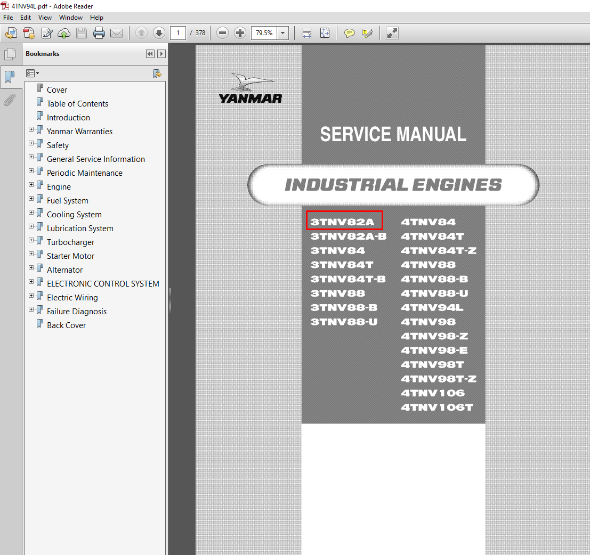590x555 pixels.
Task: Click the zoom in plus button
Action: 240,33
